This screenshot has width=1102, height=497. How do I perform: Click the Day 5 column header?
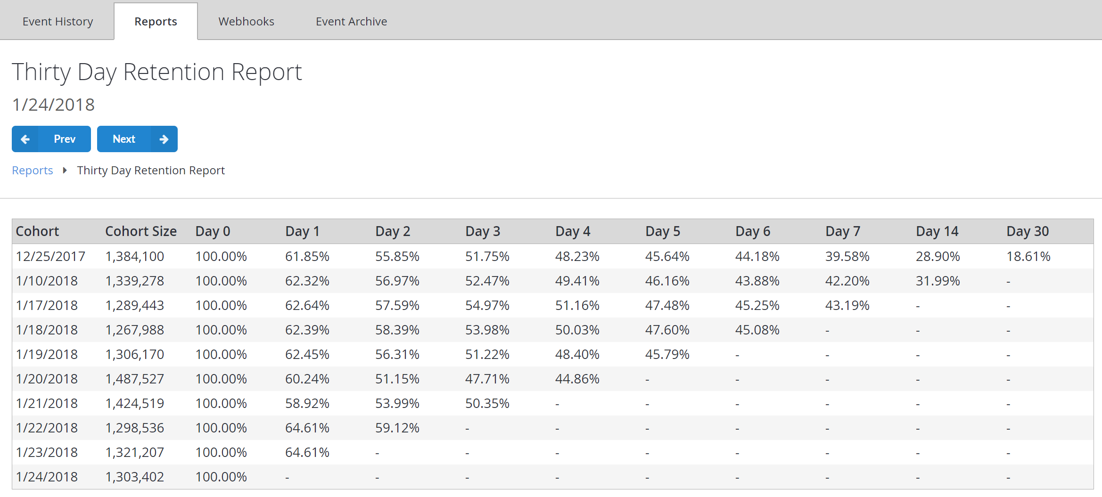[663, 231]
